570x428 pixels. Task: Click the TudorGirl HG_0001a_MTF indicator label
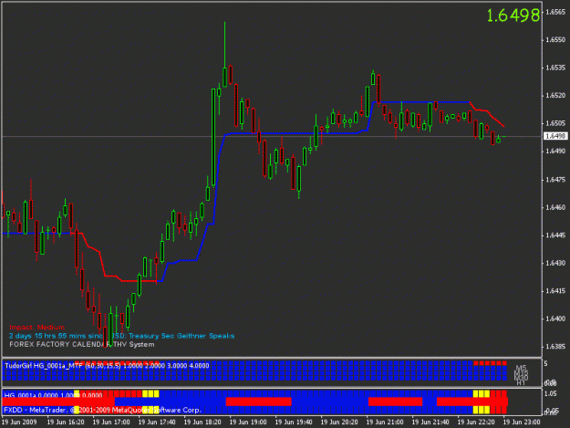coord(107,366)
